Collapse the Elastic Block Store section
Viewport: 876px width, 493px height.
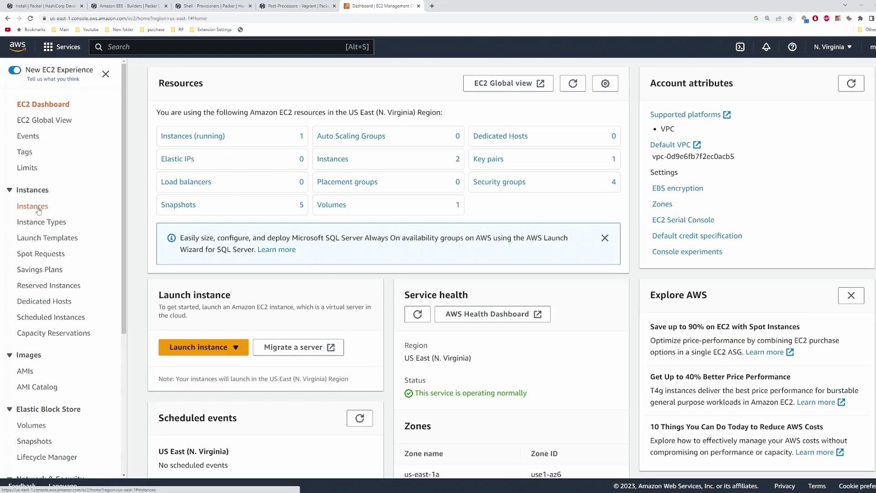coord(10,409)
